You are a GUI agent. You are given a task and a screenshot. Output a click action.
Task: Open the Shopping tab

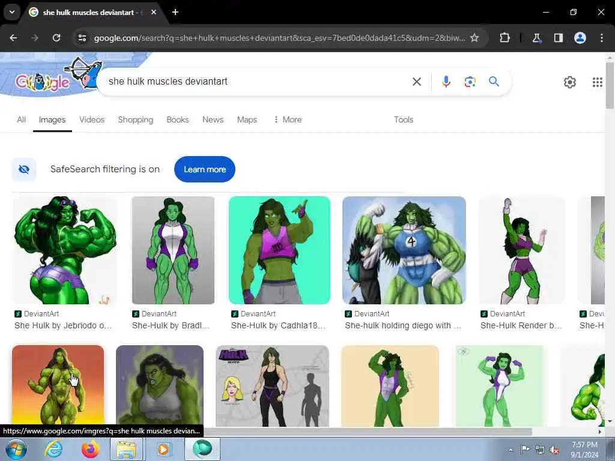click(x=135, y=119)
